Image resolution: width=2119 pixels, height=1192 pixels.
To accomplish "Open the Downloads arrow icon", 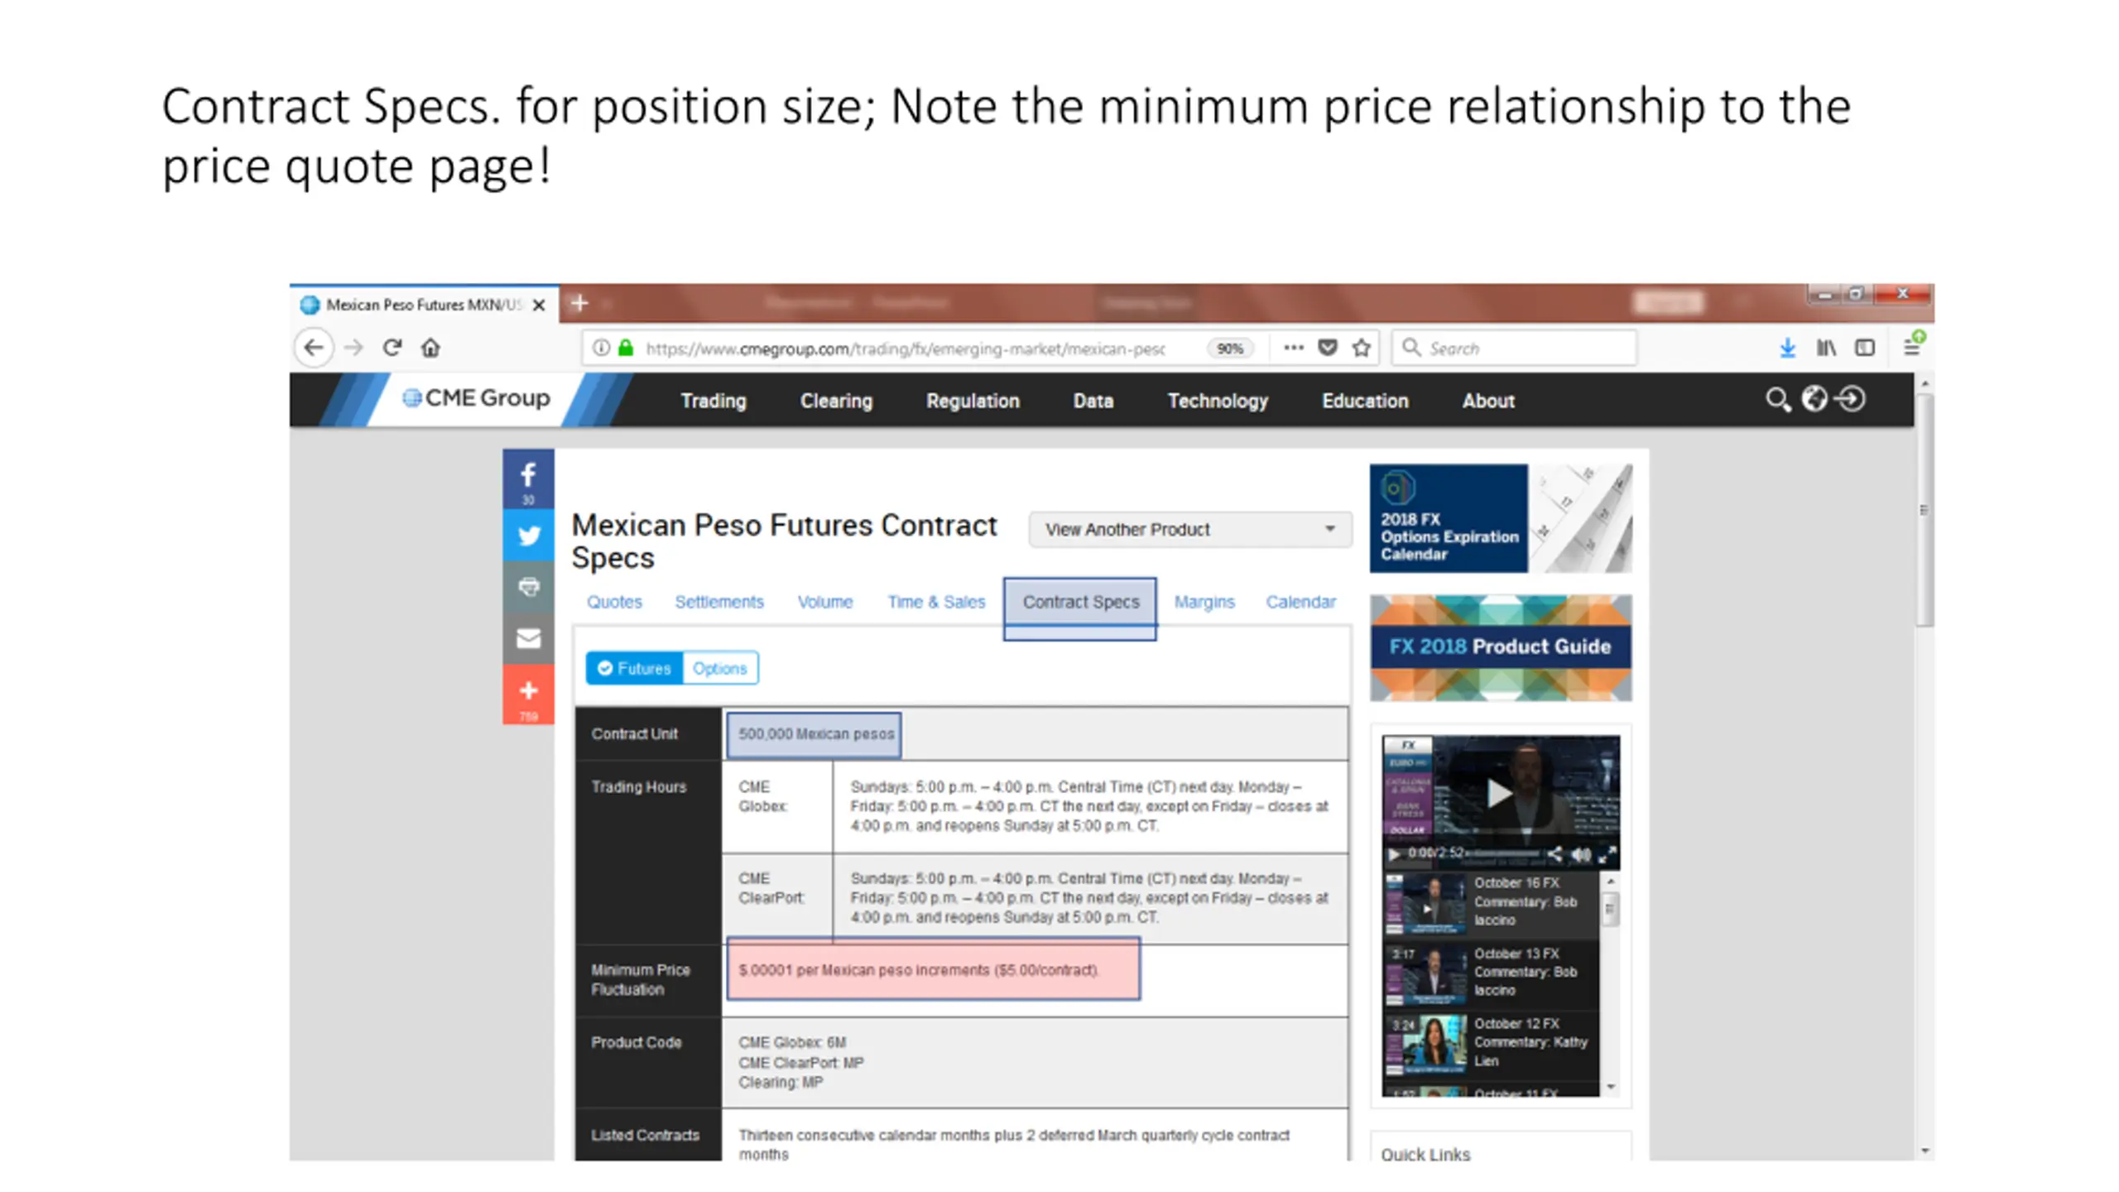I will pos(1787,348).
